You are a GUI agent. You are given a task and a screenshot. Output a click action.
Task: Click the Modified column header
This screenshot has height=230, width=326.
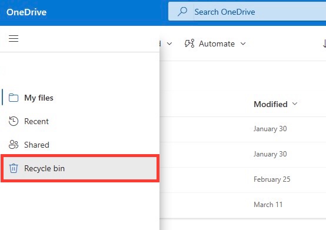pos(271,104)
